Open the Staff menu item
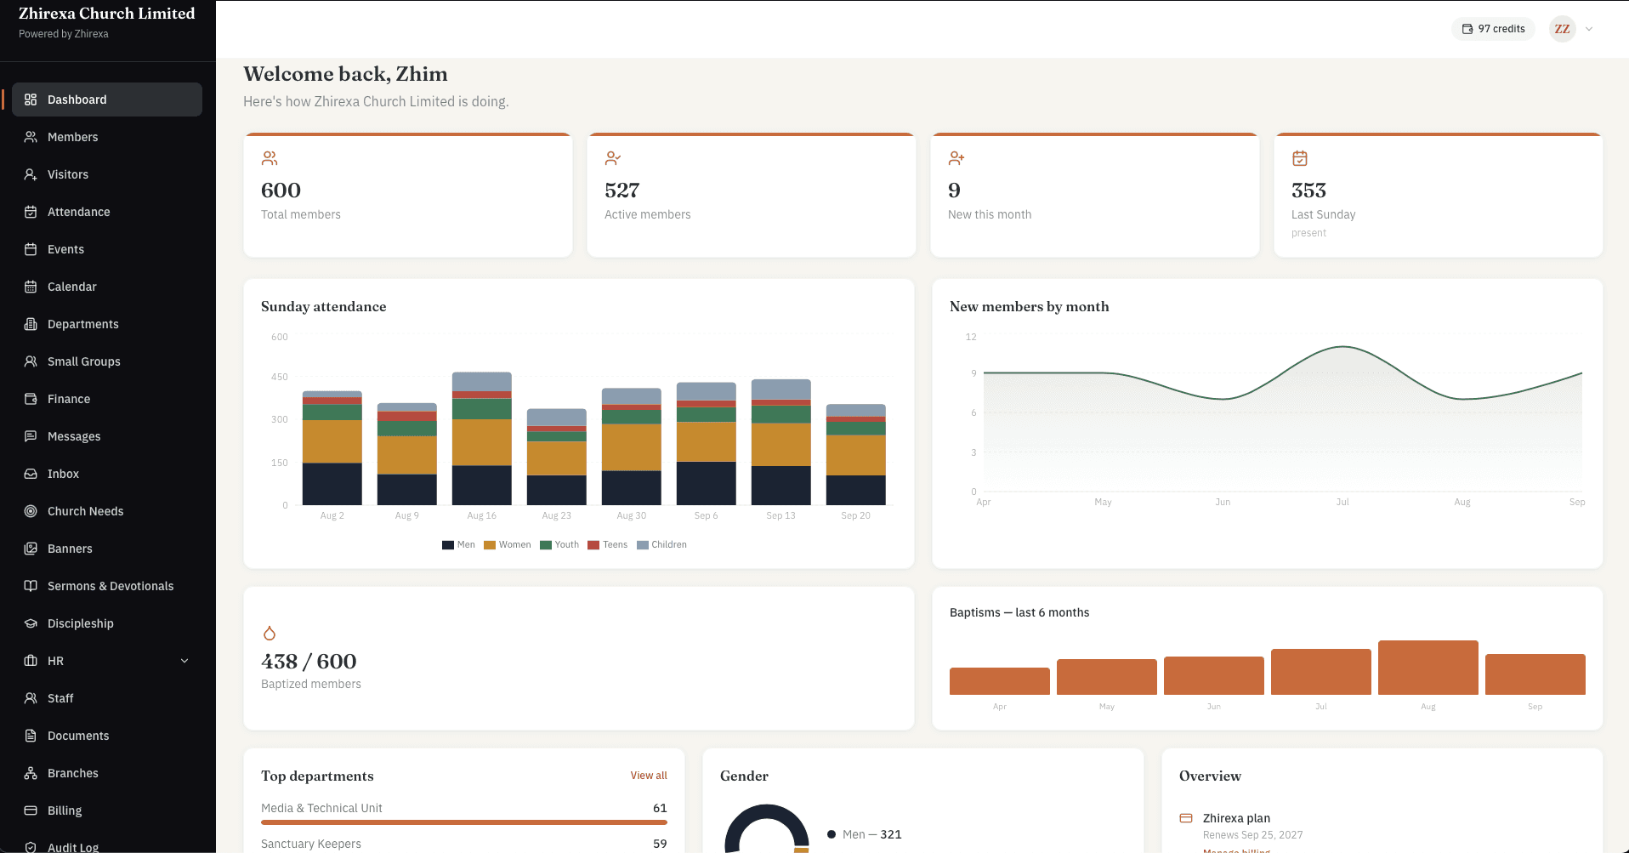 point(107,698)
